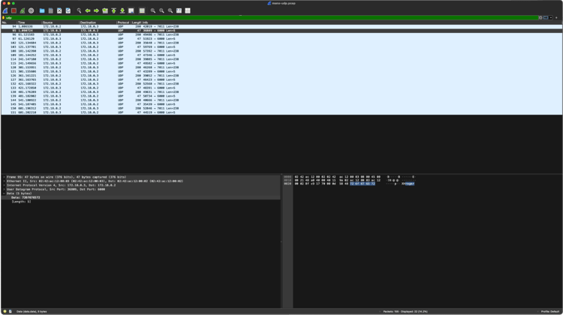The width and height of the screenshot is (563, 315).
Task: Expand the Frame 95 tree item
Action: click(x=3, y=177)
